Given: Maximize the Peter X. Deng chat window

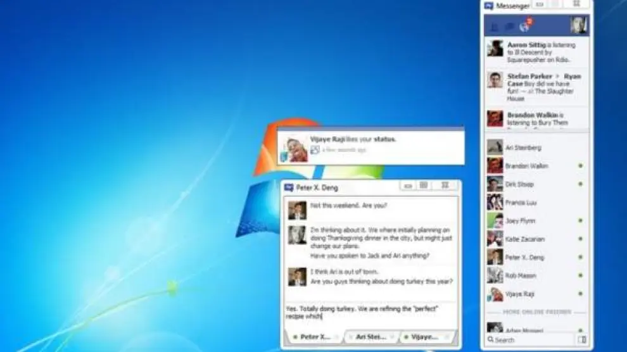Looking at the screenshot, I should pyautogui.click(x=424, y=185).
